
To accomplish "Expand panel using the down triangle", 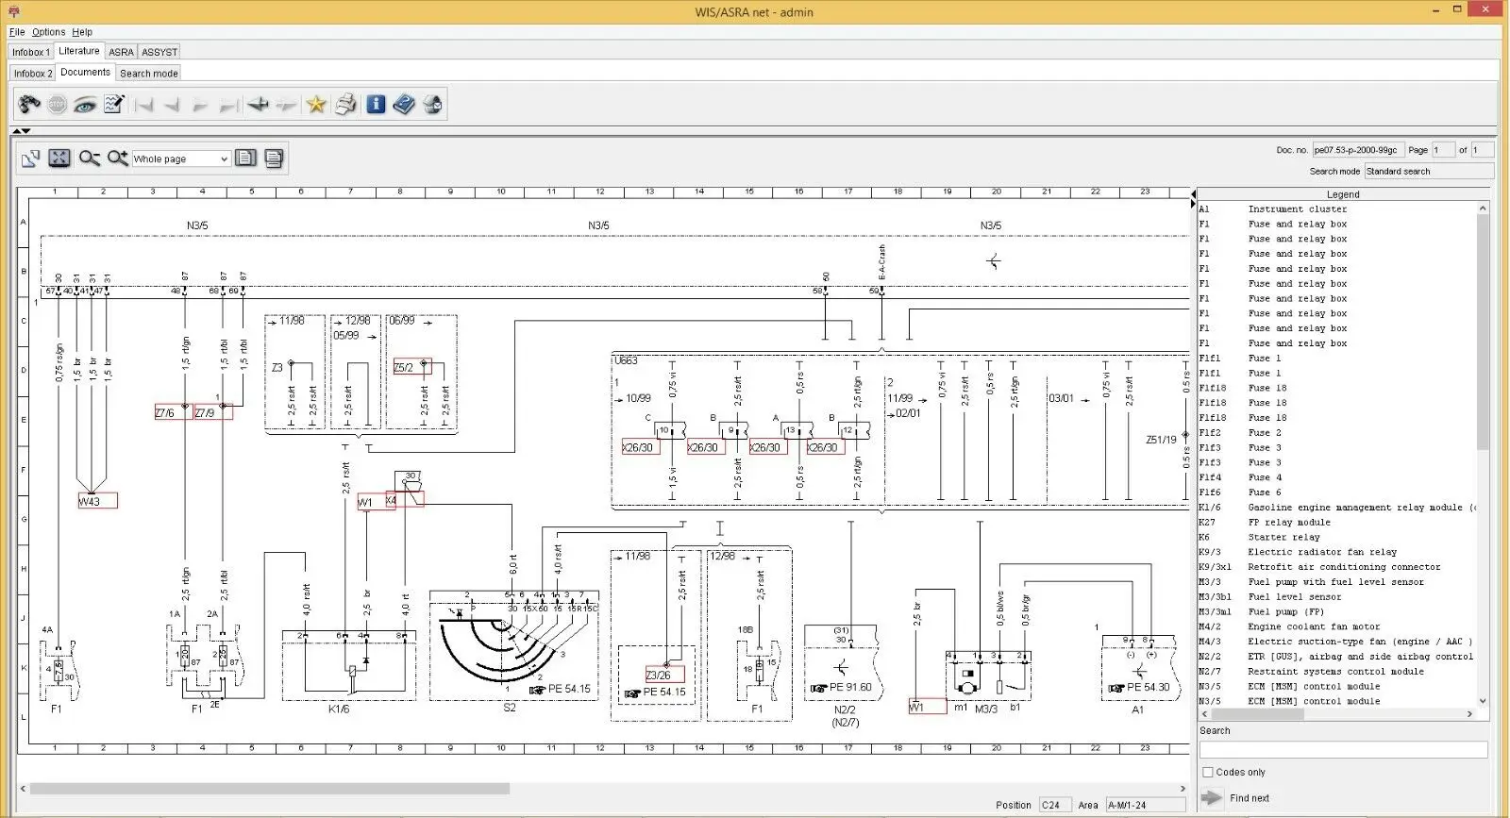I will 26,131.
